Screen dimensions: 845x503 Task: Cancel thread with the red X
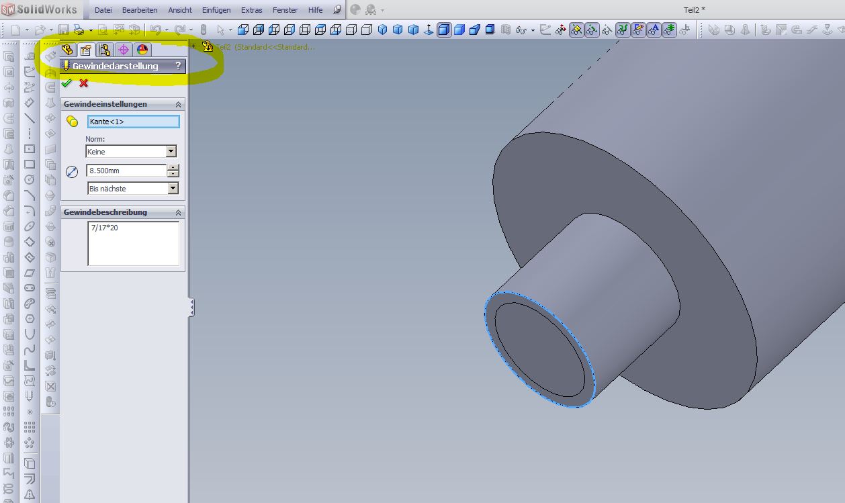[83, 83]
